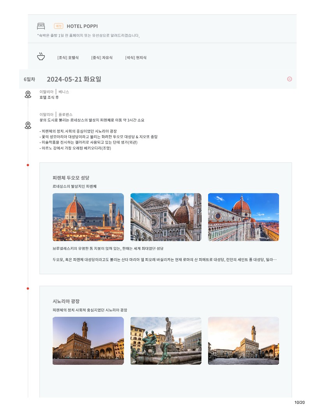
Task: Click the 호텔 조식 후 text
Action: [49, 97]
